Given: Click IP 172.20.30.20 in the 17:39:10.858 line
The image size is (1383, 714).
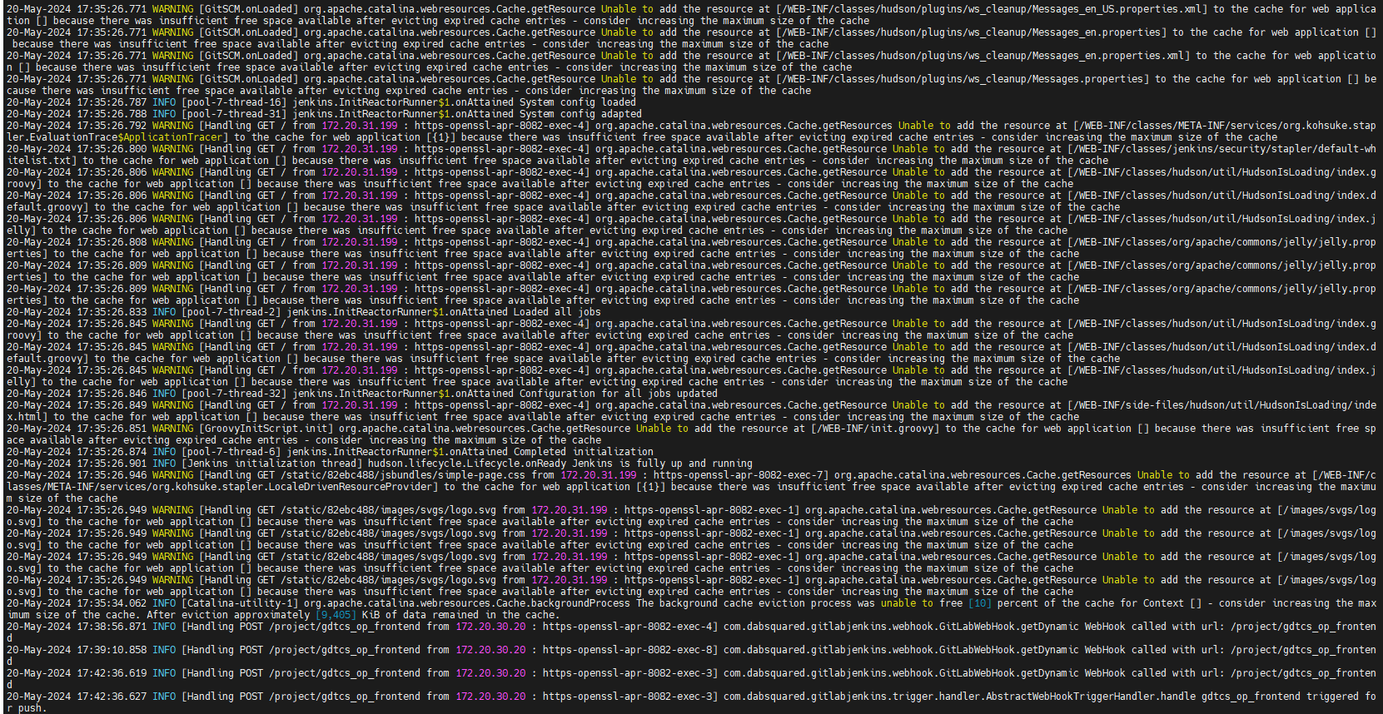Looking at the screenshot, I should pyautogui.click(x=490, y=650).
